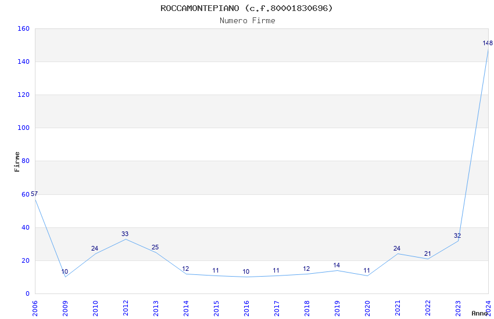The width and height of the screenshot is (494, 319).
Task: Select the y-axis tick label 20
Action: [26, 260]
